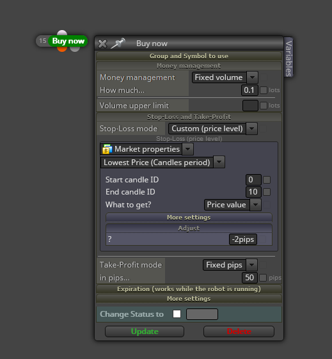The image size is (332, 359).
Task: Expand the Expiration section
Action: 189,289
